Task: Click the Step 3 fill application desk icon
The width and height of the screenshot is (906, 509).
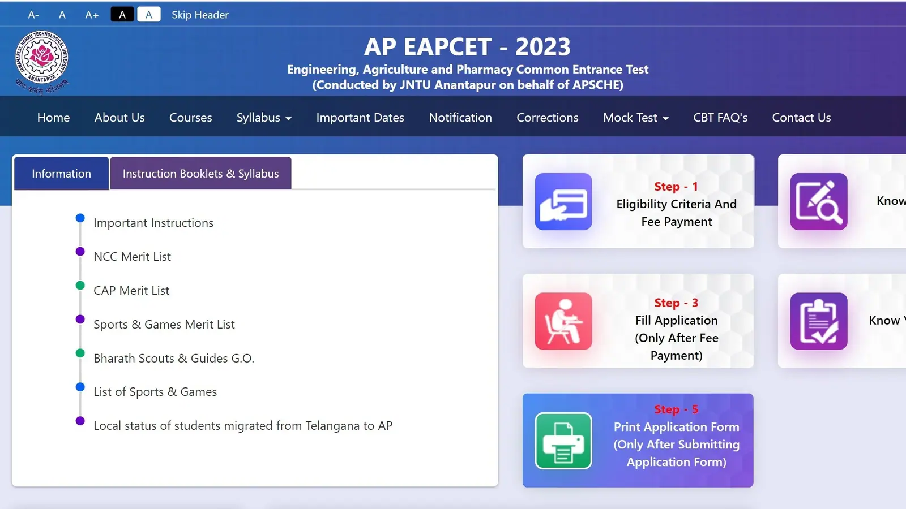Action: pyautogui.click(x=563, y=321)
